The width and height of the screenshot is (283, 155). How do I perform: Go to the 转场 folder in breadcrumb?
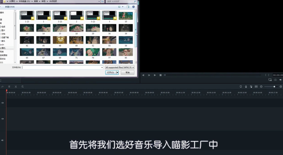pos(44,1)
